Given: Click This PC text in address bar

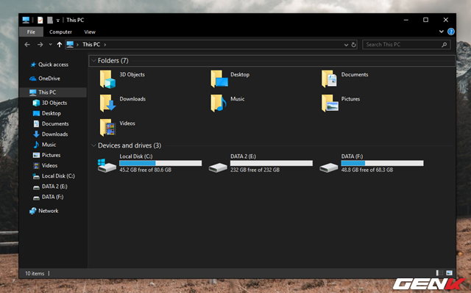Looking at the screenshot, I should tap(91, 44).
